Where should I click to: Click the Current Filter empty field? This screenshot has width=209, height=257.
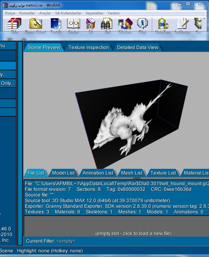66,241
